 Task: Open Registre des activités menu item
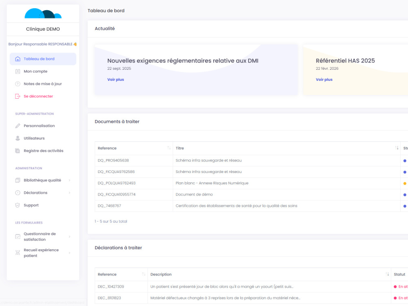pyautogui.click(x=43, y=151)
